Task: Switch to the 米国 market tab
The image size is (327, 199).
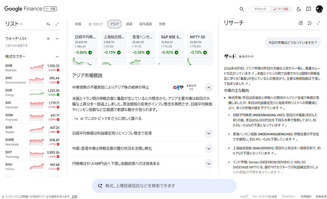Action: [78, 24]
